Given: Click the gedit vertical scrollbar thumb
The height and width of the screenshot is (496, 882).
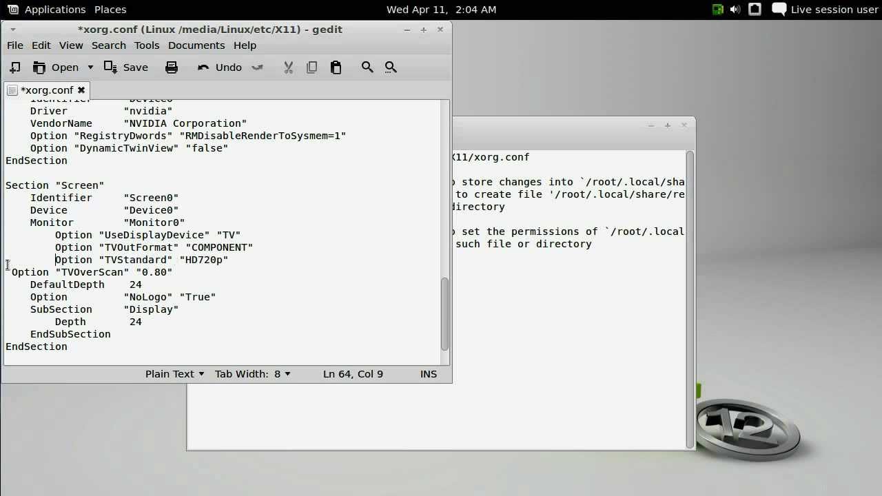Looking at the screenshot, I should pos(444,314).
